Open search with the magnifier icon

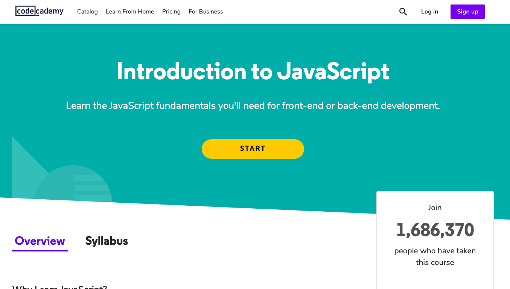coord(403,12)
